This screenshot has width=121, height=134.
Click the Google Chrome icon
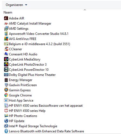tap(6, 95)
